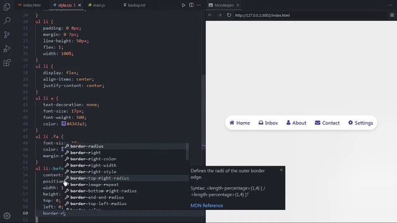Click the editor vertical scrollbar

[203, 111]
